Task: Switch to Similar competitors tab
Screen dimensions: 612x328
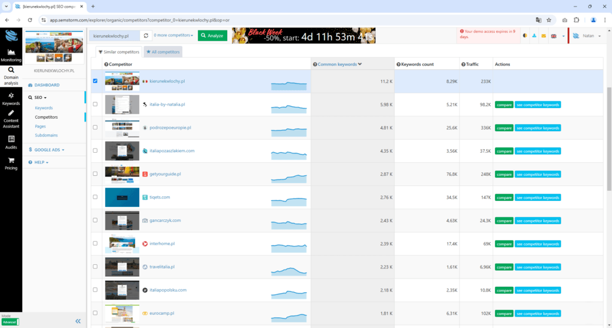Action: [119, 52]
